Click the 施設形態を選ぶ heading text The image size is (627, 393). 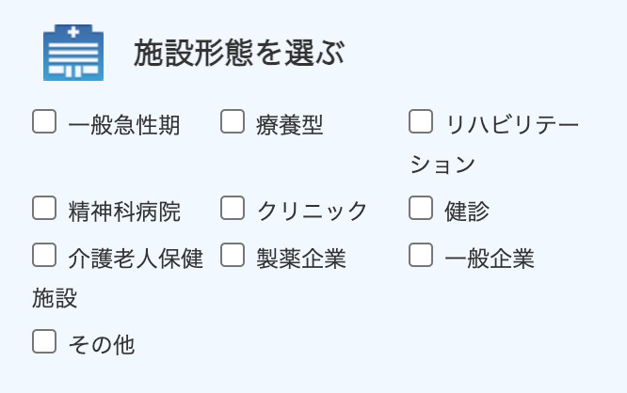[x=239, y=53]
